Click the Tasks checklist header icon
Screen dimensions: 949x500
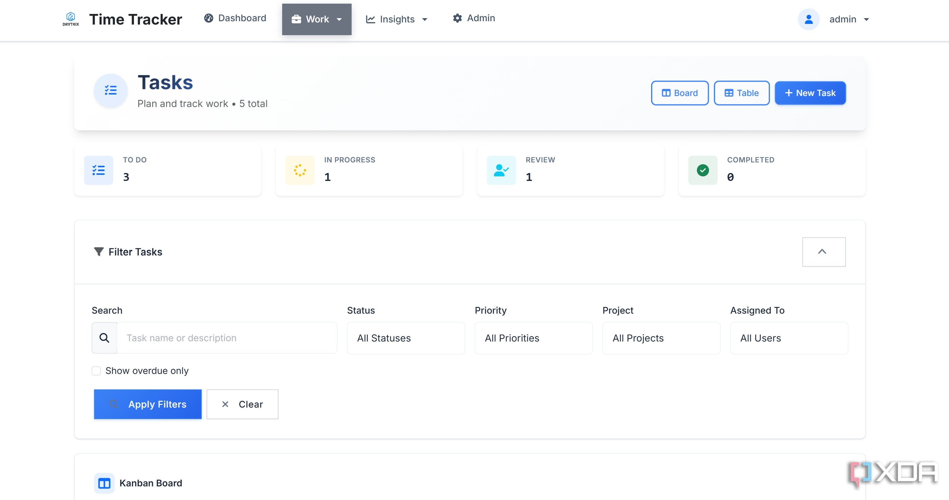tap(110, 90)
